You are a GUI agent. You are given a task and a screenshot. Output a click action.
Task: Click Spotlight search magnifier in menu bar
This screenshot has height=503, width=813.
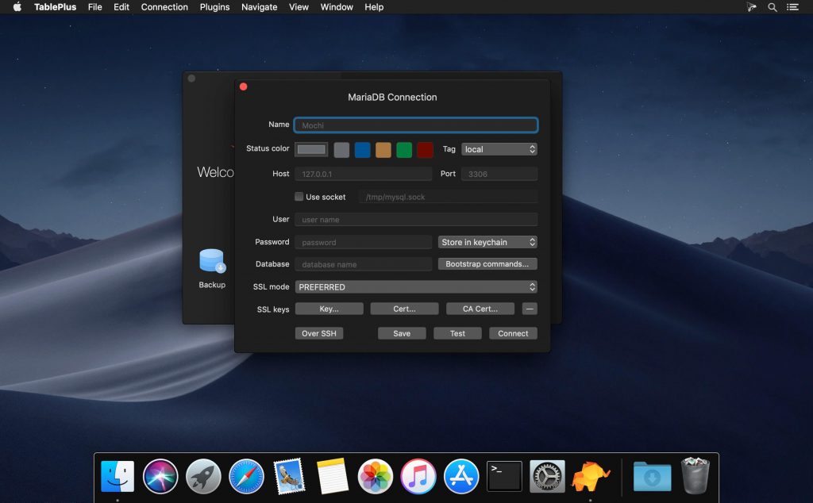coord(773,7)
